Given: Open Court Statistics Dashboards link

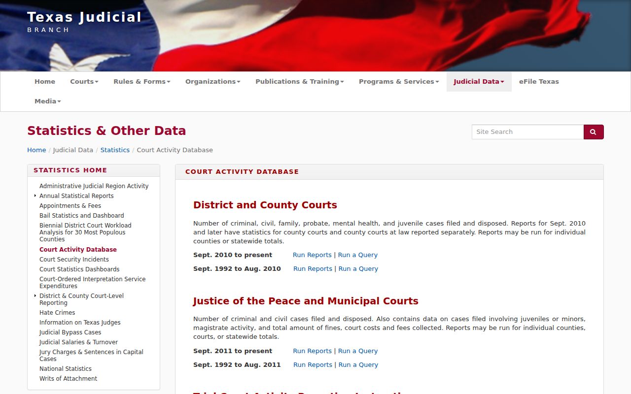Looking at the screenshot, I should pos(79,269).
